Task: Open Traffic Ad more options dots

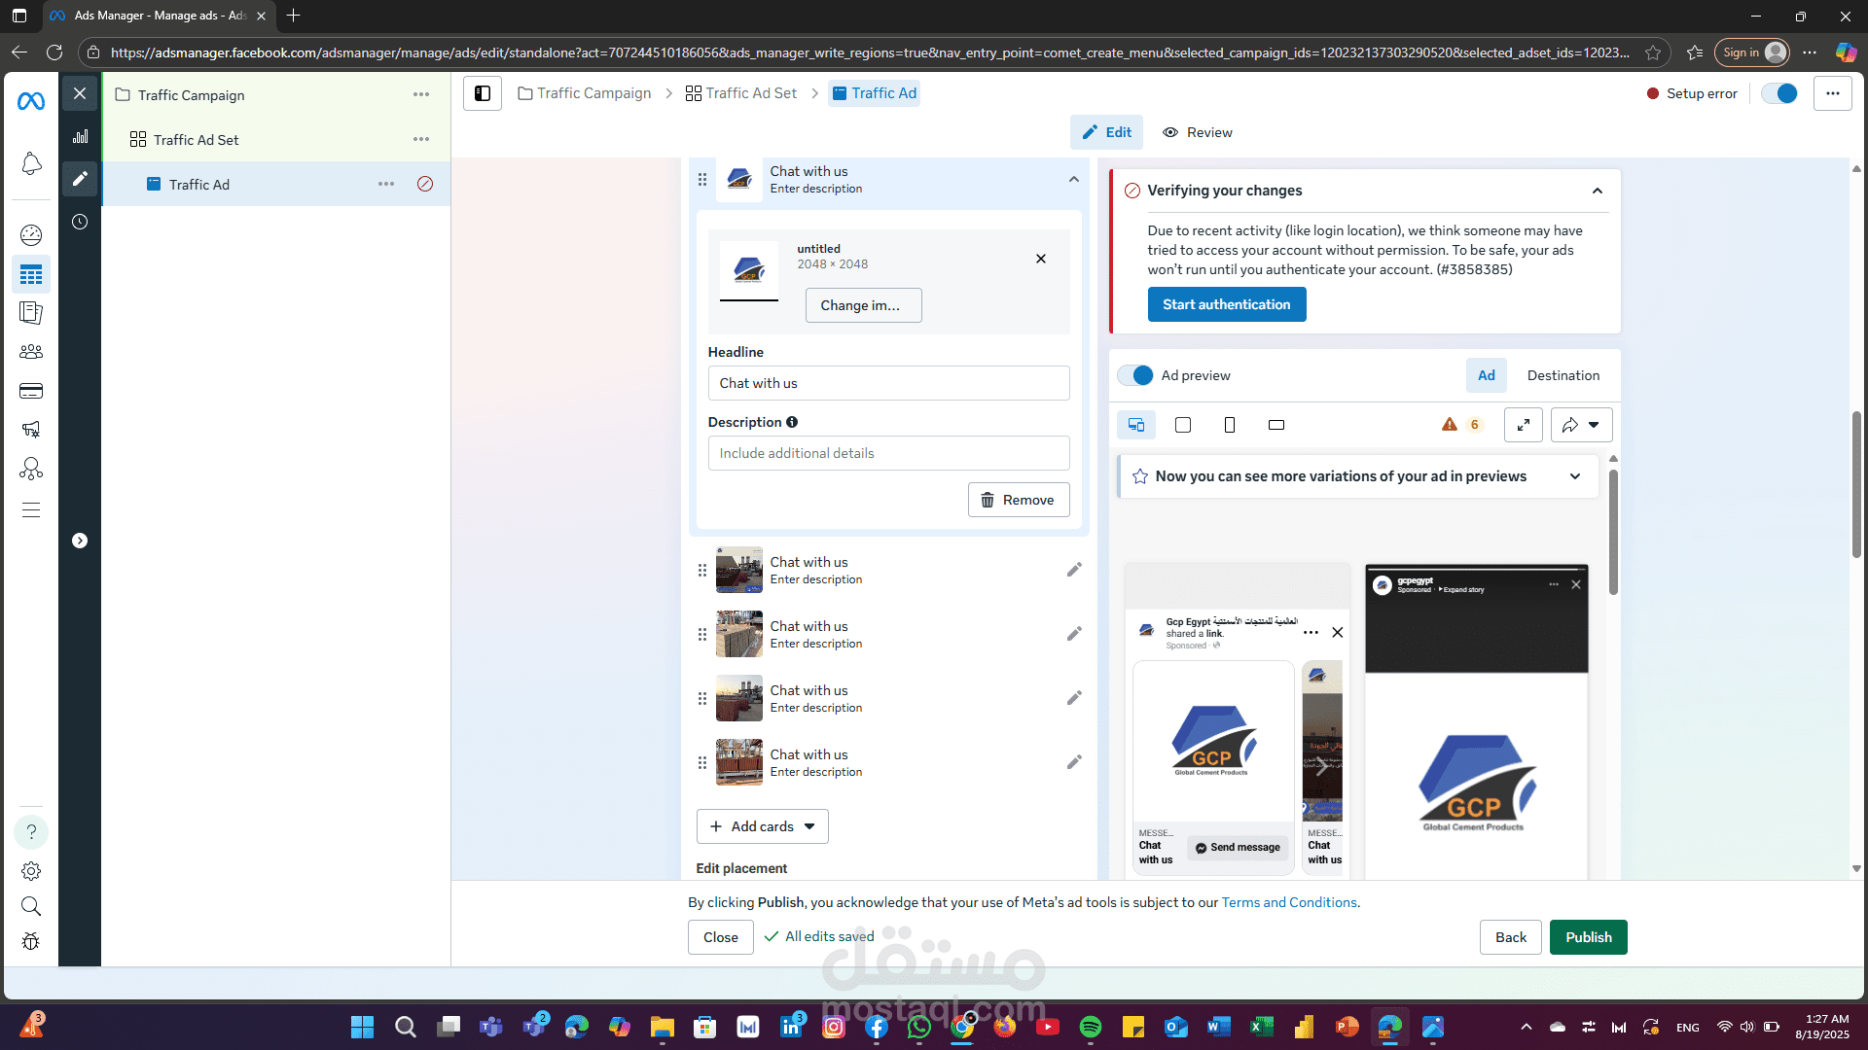Action: (x=386, y=184)
